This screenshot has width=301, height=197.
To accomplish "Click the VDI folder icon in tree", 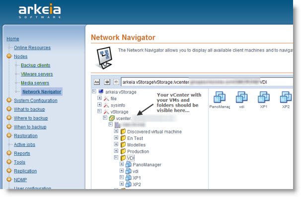I will 123,158.
